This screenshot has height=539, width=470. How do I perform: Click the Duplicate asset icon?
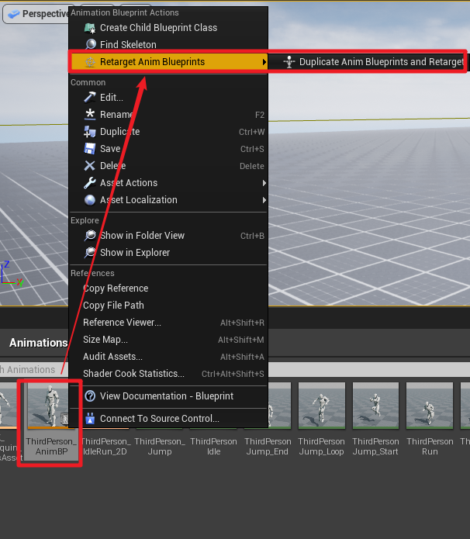pyautogui.click(x=90, y=132)
